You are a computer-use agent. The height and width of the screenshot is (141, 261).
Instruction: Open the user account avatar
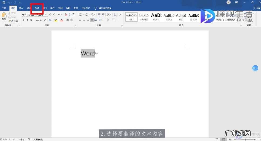229,2
